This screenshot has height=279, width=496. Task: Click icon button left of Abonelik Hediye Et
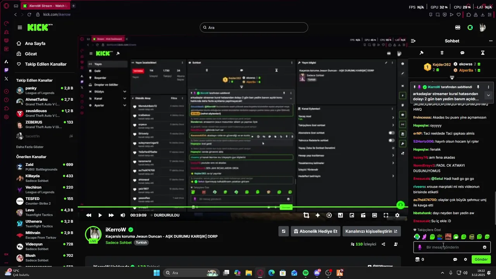click(x=284, y=231)
